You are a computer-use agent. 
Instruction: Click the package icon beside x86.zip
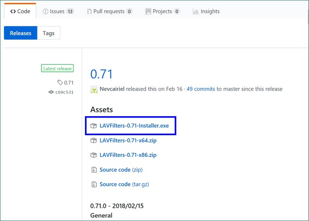[x=94, y=155]
